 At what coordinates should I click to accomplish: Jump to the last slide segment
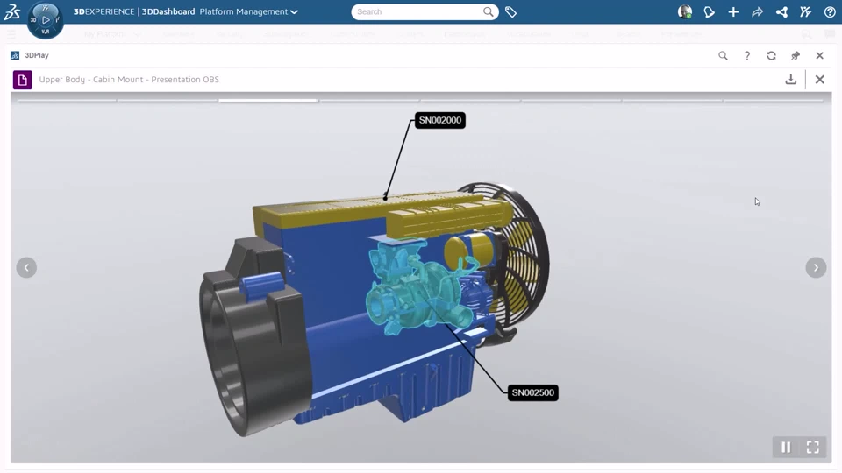pyautogui.click(x=774, y=100)
